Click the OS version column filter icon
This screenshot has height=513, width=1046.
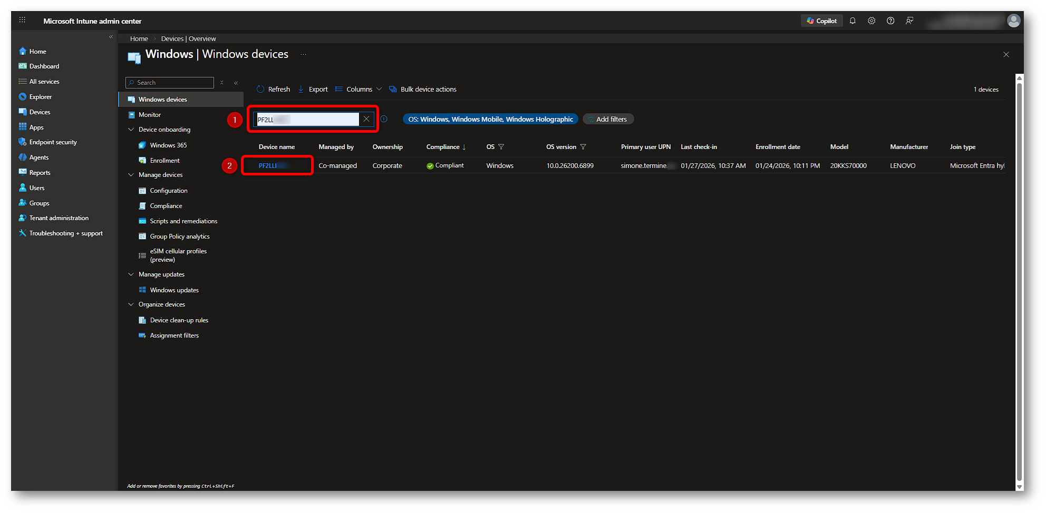583,147
